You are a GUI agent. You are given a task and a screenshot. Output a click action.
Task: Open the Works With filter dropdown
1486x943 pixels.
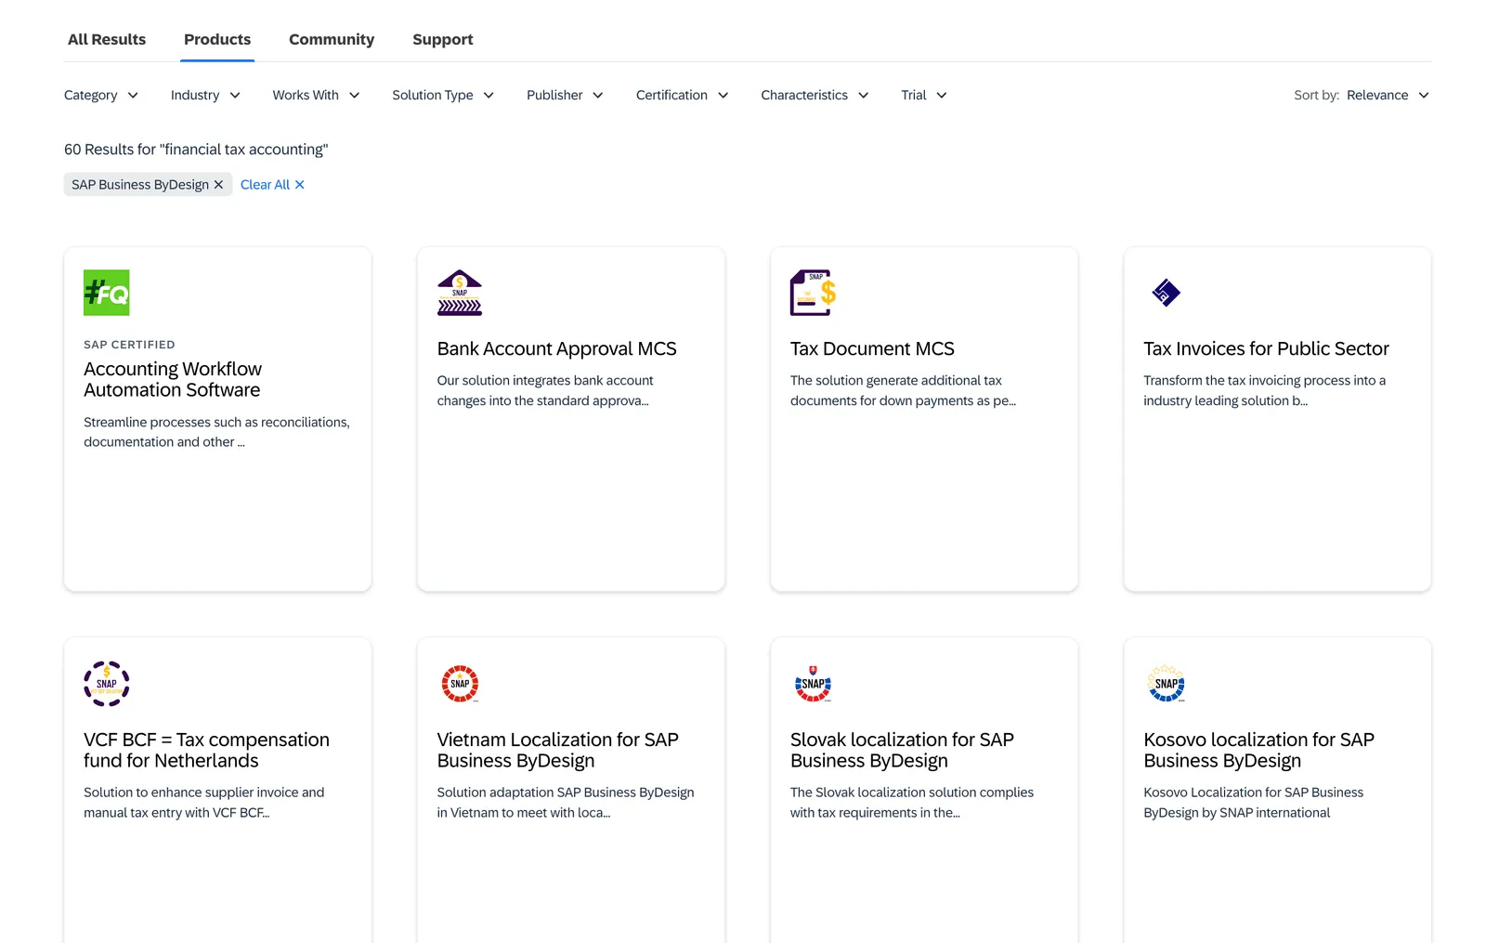[316, 95]
